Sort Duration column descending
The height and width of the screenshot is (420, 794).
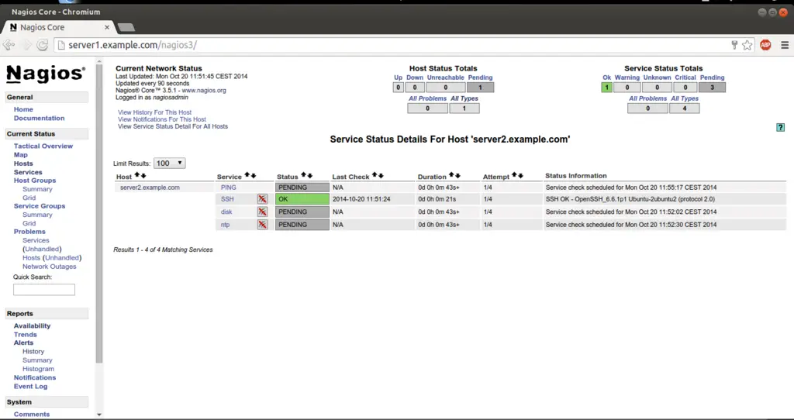[x=457, y=176]
